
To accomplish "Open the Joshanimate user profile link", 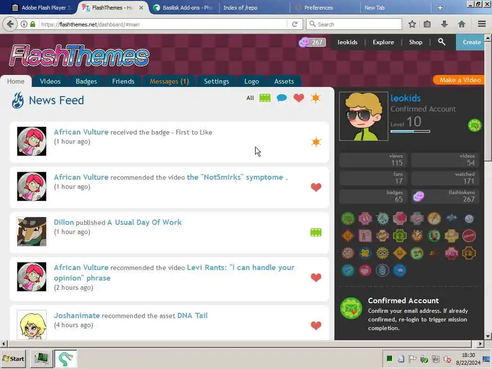I will click(77, 315).
